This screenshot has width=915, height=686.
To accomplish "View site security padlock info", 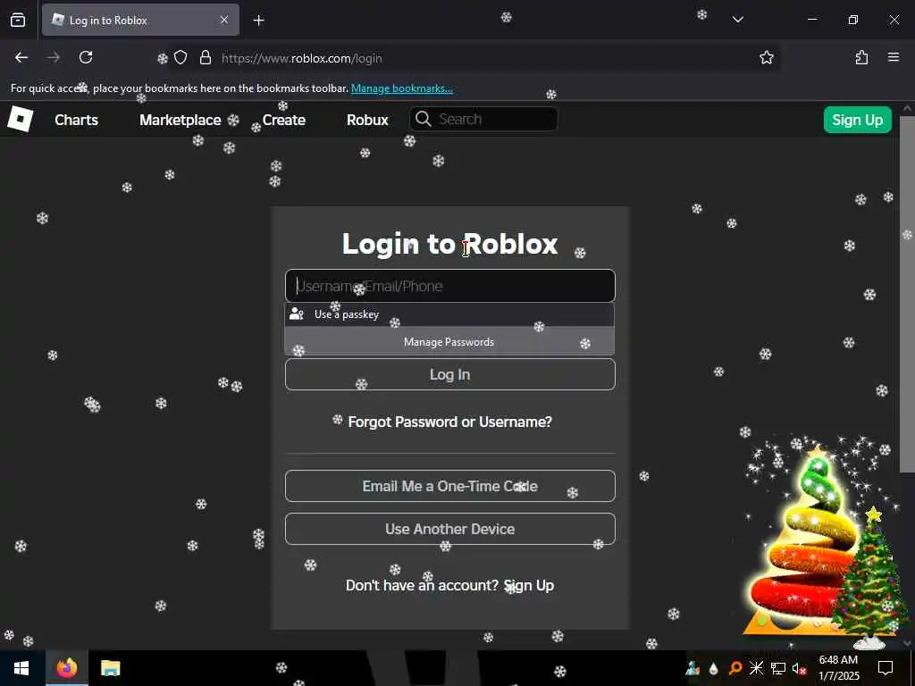I will (x=206, y=58).
